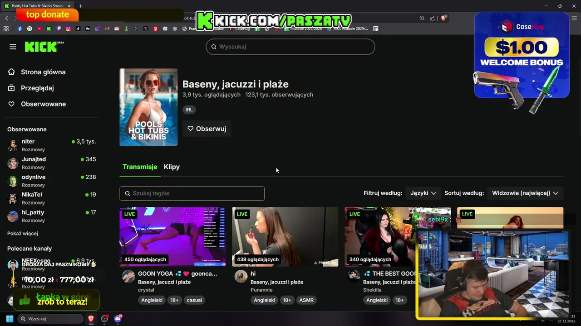Viewport: 581px width, 326px height.
Task: Click the Angielski tag on crystal's stream
Action: [152, 300]
